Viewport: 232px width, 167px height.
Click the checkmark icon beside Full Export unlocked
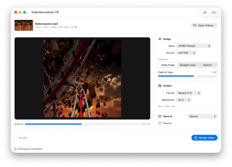(15, 149)
